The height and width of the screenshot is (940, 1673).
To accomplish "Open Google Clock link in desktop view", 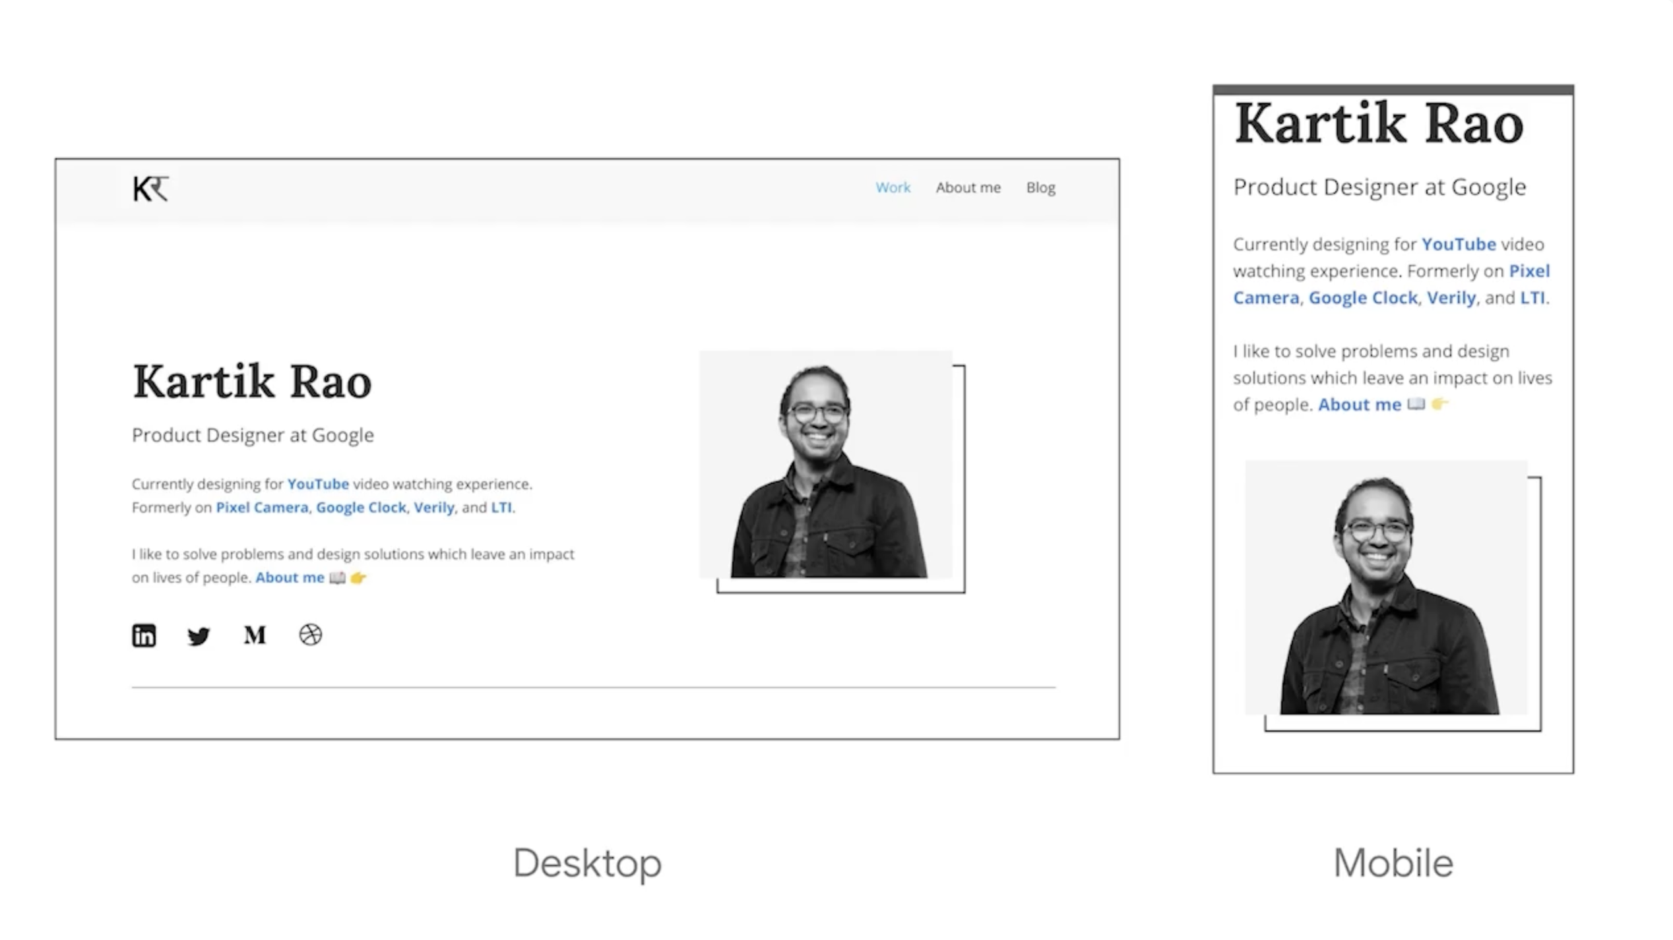I will click(361, 508).
